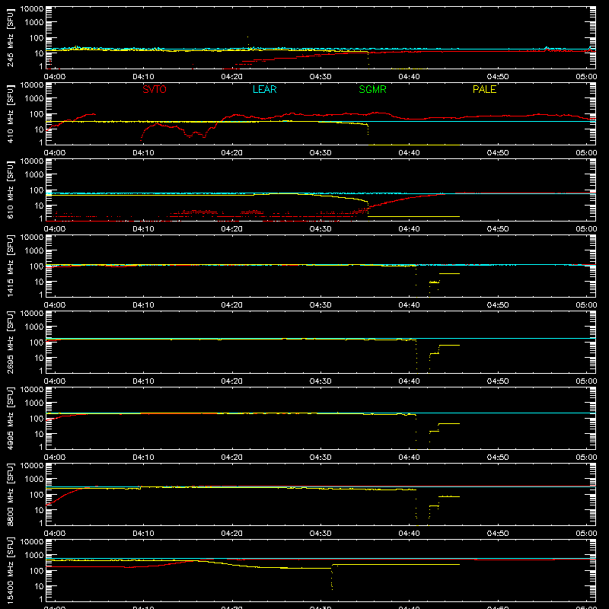Click the 04:00 tick under 245 MHz panel
The image size is (609, 609).
54,77
